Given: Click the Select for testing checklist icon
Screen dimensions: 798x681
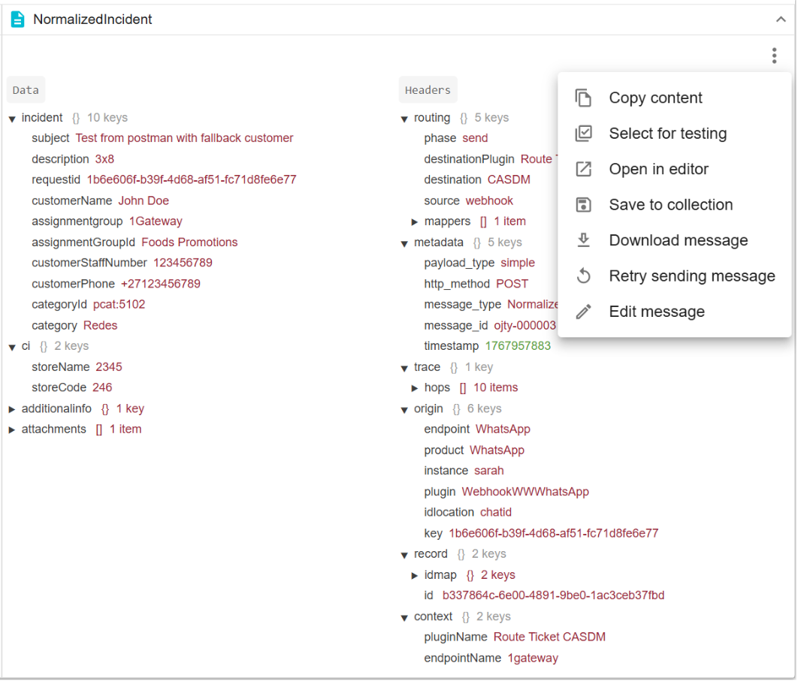Looking at the screenshot, I should click(x=584, y=134).
